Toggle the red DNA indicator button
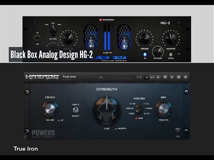214x160 pixels. click(x=136, y=118)
